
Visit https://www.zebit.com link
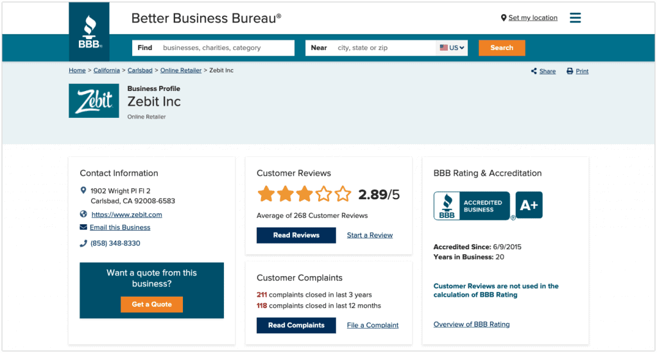point(126,215)
